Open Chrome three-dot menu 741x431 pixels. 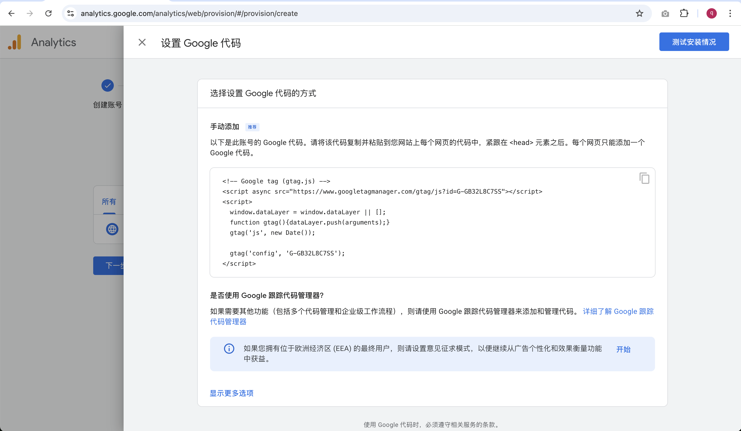click(730, 13)
